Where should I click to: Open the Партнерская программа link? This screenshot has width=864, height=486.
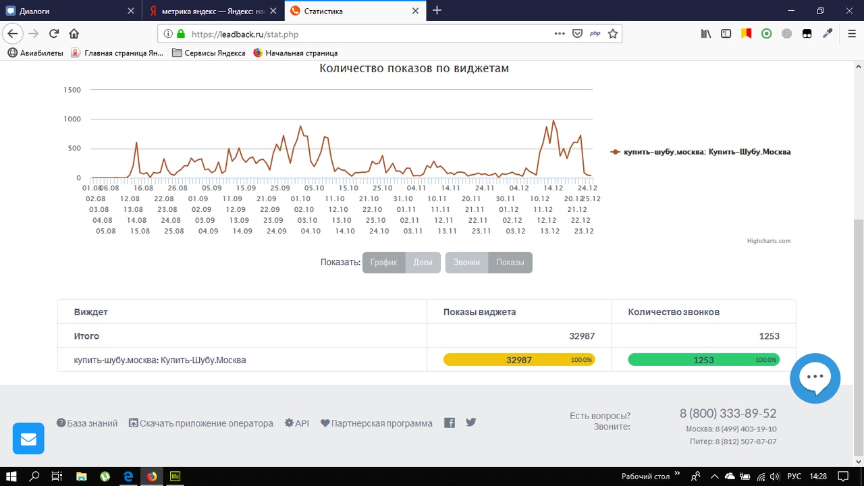377,423
